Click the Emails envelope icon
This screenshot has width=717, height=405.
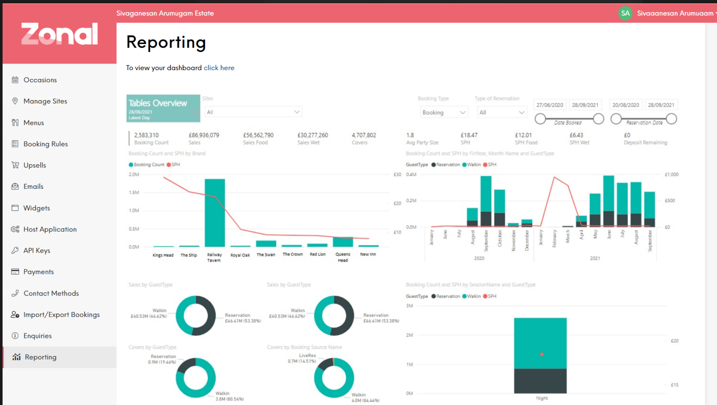point(15,186)
